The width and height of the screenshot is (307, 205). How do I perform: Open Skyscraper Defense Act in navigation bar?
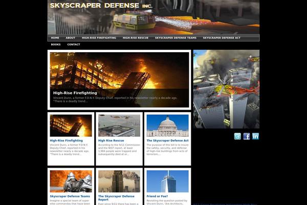coord(222,38)
